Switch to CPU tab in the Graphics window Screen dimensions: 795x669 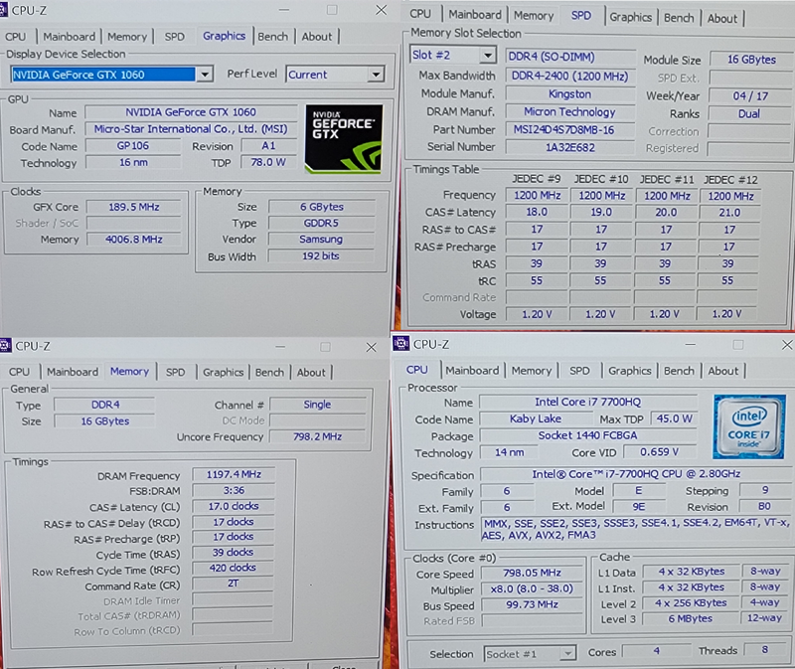tap(16, 37)
